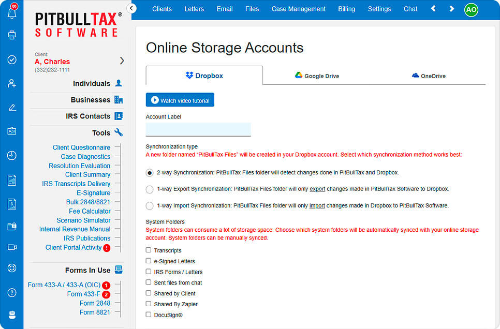This screenshot has width=500, height=329.
Task: Open Form 433-A / 433-A (OIC) link
Action: tap(64, 285)
